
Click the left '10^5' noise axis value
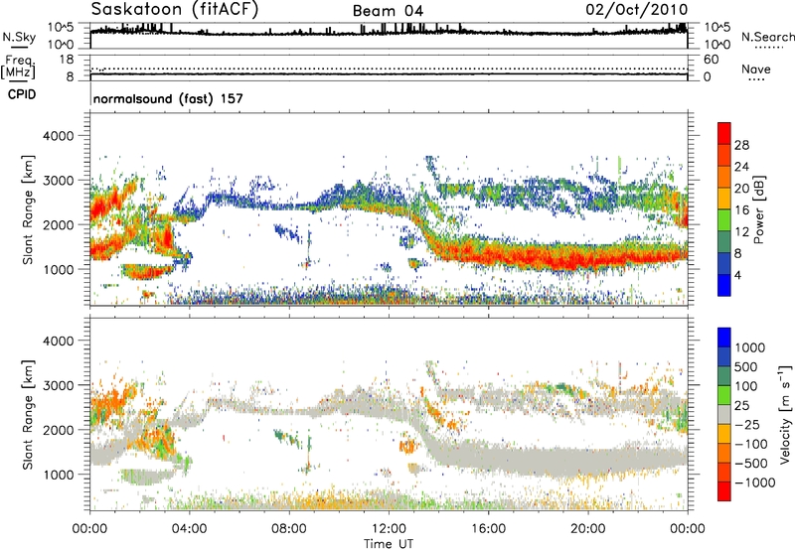(61, 27)
